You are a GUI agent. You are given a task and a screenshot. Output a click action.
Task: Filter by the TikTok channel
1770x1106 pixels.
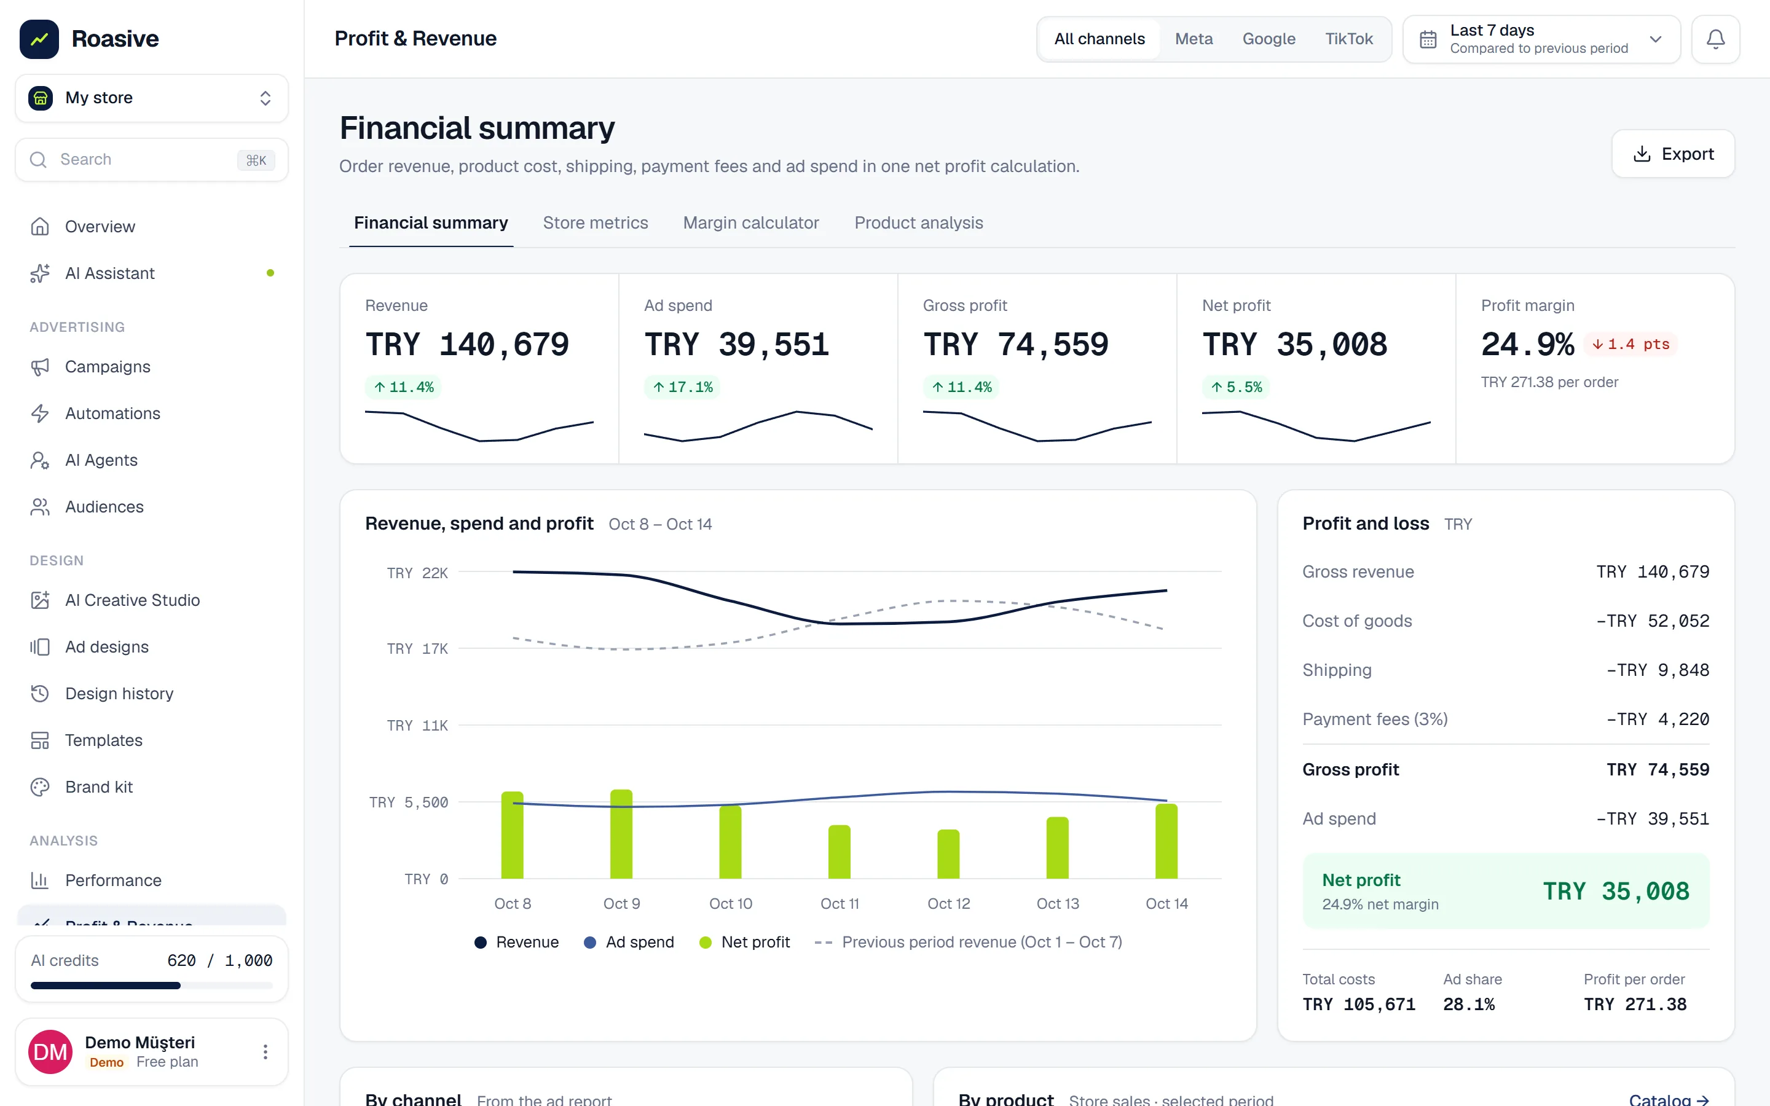point(1349,39)
